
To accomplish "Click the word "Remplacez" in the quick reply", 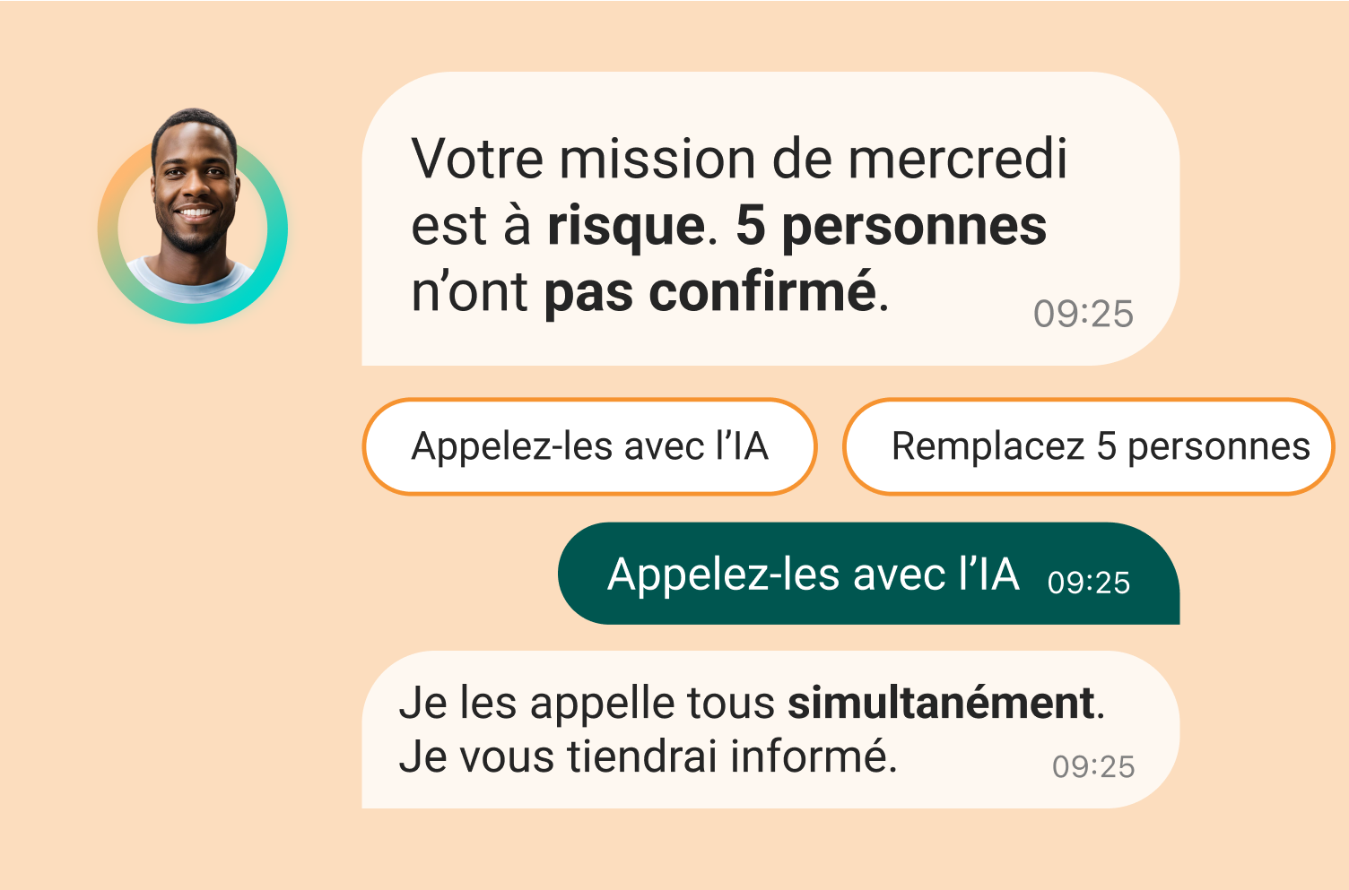I will click(988, 446).
